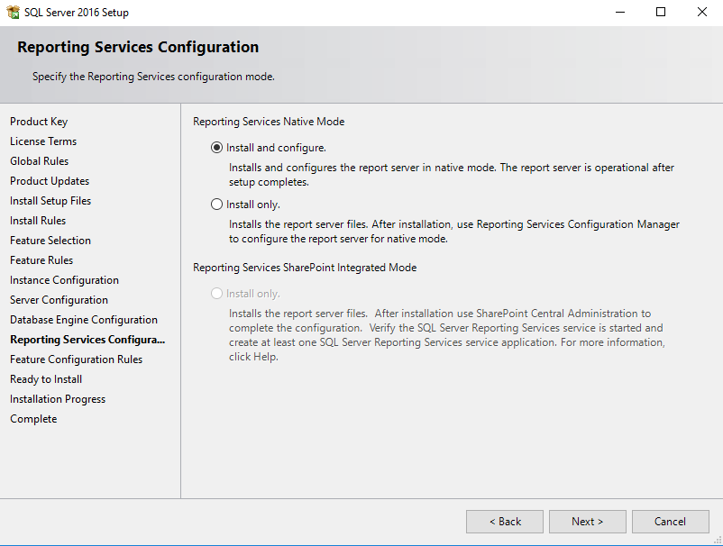This screenshot has width=723, height=546.
Task: Select Ready to Install step
Action: [x=46, y=379]
